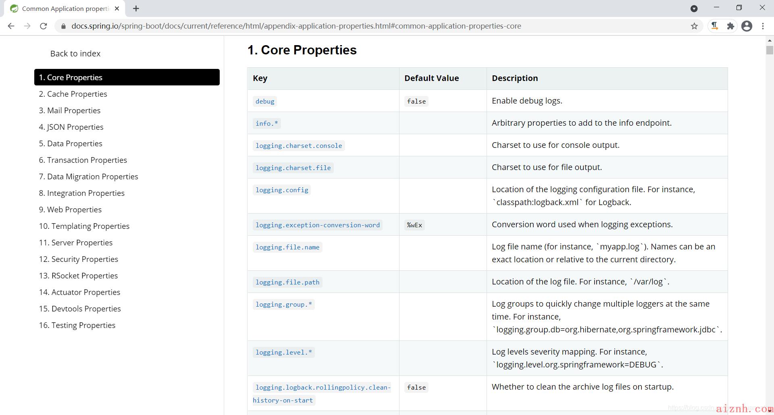
Task: Click the info.* key link
Action: pyautogui.click(x=267, y=124)
